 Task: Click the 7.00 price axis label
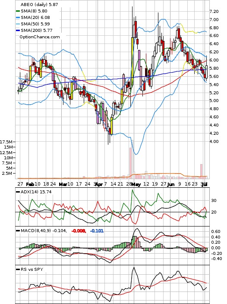tap(214, 19)
